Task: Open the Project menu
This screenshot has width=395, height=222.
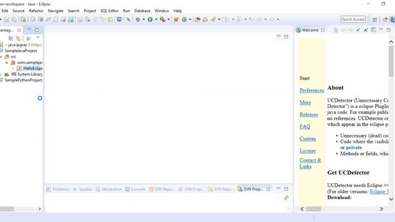Action: [x=89, y=11]
